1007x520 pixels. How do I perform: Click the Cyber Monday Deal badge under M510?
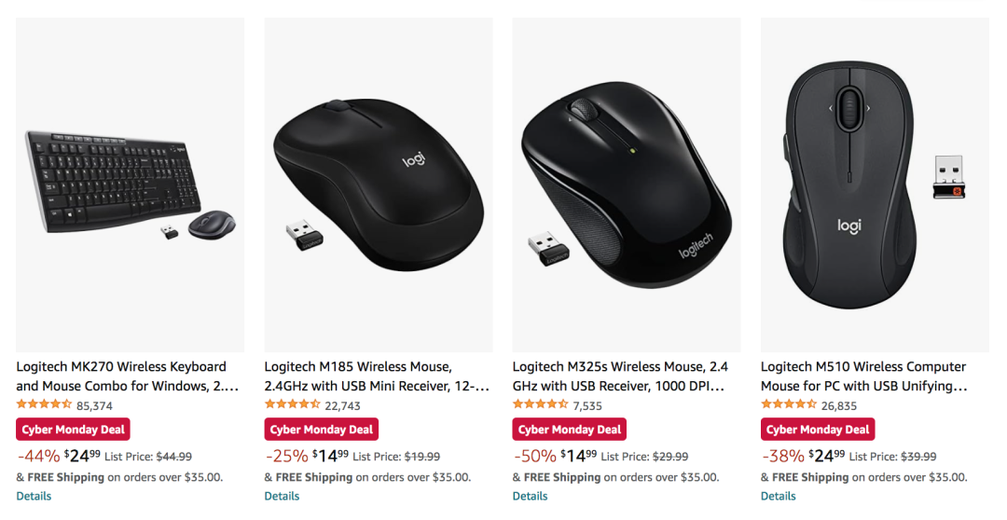coord(818,430)
